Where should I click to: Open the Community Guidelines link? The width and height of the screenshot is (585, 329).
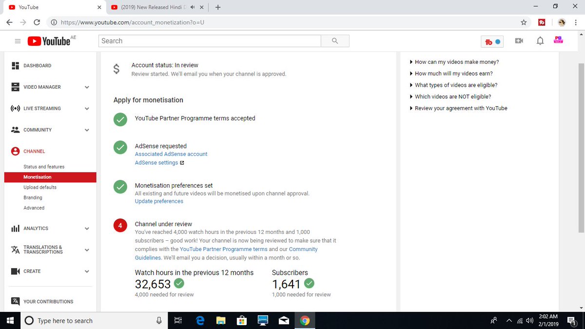tap(226, 253)
